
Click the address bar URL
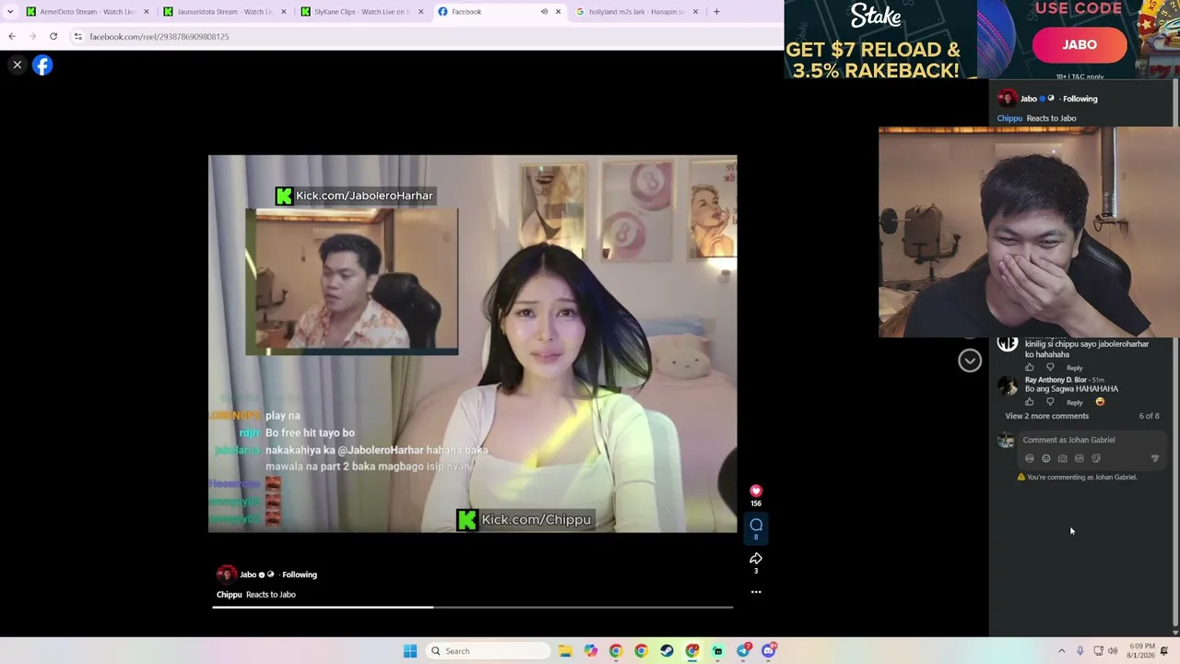click(x=159, y=37)
